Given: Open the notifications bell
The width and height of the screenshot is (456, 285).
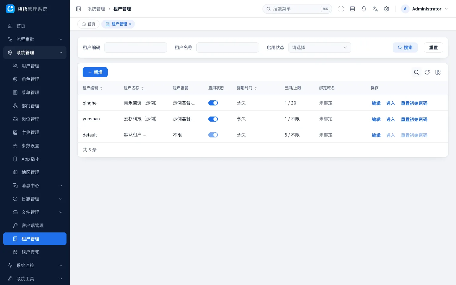Looking at the screenshot, I should coord(364,9).
